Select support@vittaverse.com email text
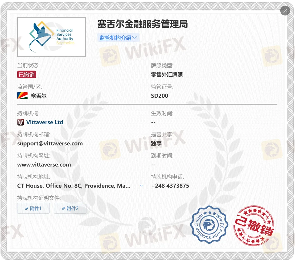 pyautogui.click(x=50, y=143)
